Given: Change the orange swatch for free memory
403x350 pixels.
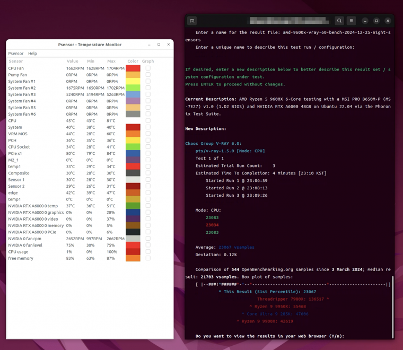Looking at the screenshot, I should [x=133, y=258].
